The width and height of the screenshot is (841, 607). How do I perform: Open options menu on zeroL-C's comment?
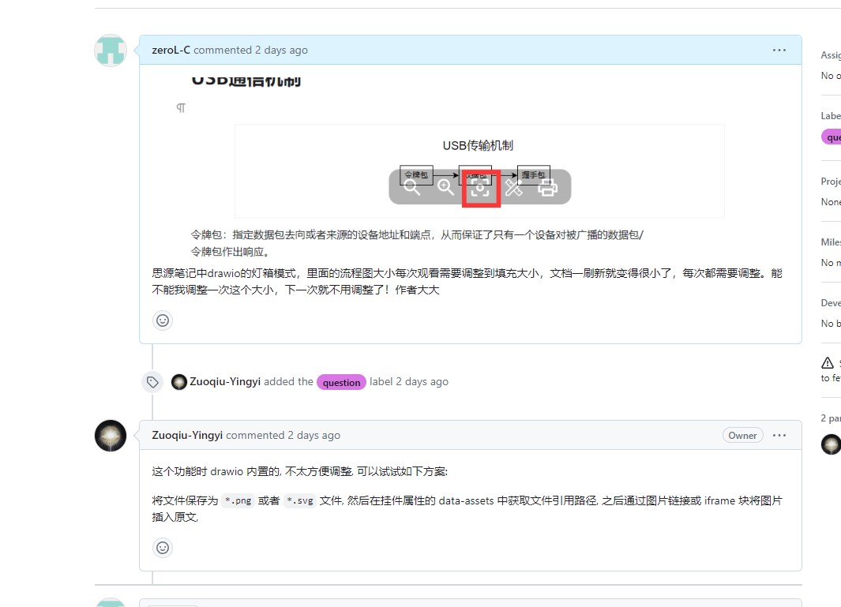click(x=779, y=50)
